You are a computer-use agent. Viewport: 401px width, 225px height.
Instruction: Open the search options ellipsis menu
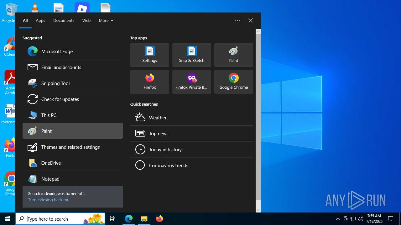tap(237, 20)
